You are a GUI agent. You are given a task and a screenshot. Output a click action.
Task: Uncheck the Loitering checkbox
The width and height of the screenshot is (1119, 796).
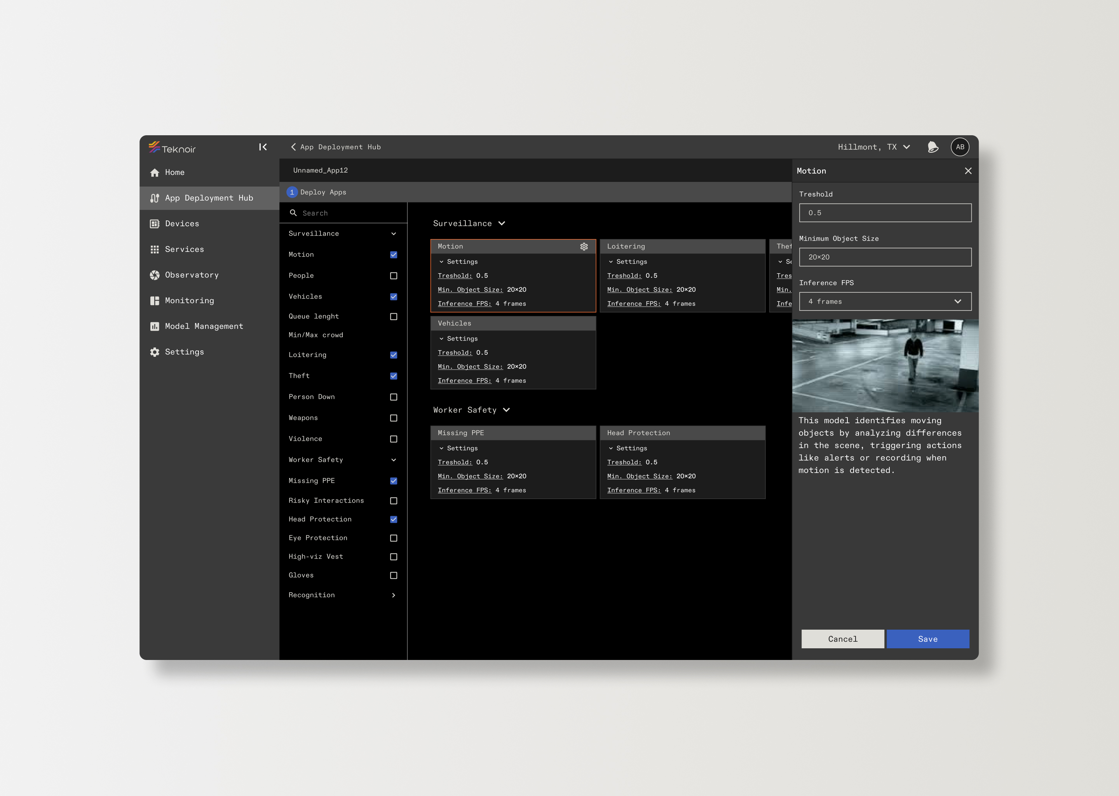(394, 355)
